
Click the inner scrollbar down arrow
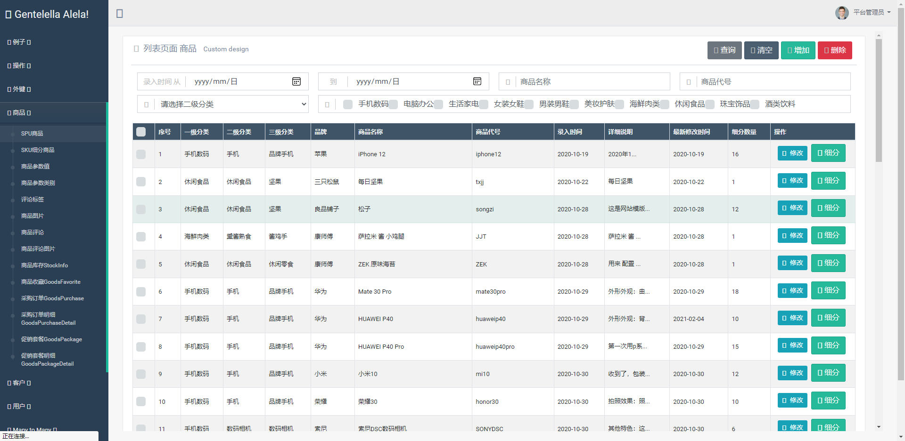[x=879, y=427]
